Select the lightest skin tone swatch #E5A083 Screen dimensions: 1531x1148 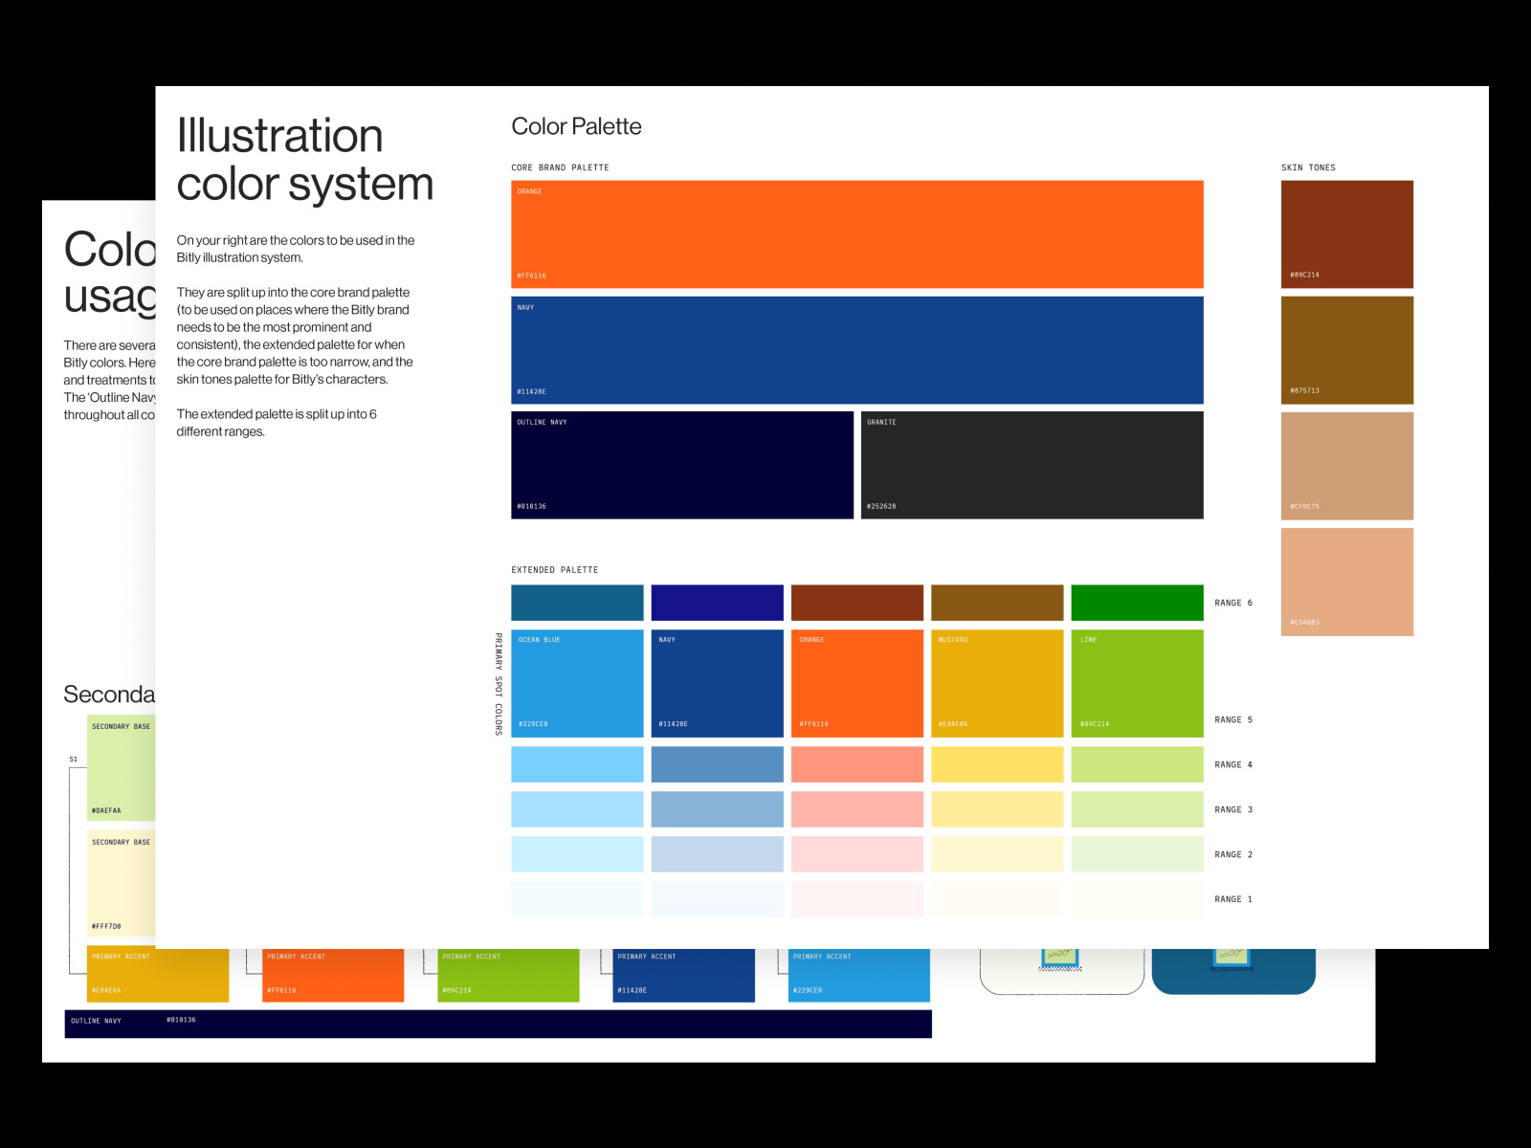click(x=1346, y=581)
